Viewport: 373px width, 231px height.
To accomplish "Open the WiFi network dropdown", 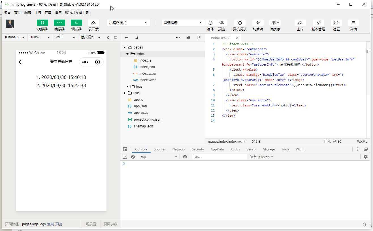I will pos(65,37).
